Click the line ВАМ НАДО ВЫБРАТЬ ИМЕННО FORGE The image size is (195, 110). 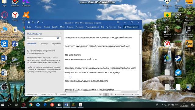point(86,81)
